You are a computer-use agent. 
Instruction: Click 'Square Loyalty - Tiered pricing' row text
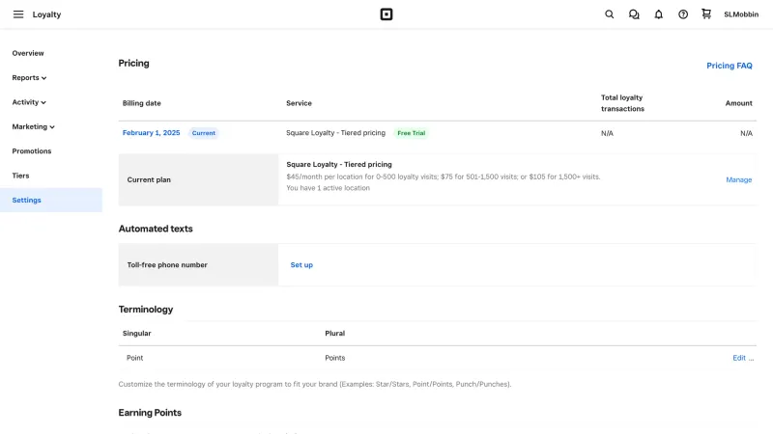point(335,133)
